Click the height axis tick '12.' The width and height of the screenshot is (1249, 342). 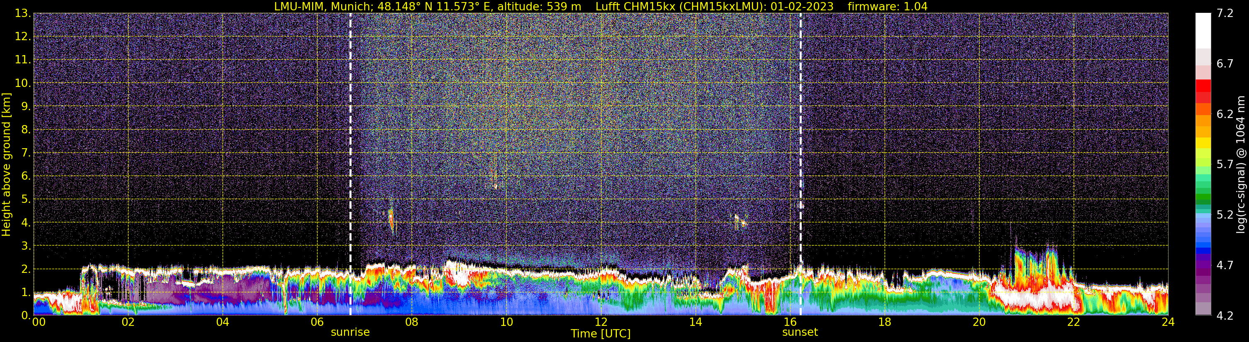point(23,36)
